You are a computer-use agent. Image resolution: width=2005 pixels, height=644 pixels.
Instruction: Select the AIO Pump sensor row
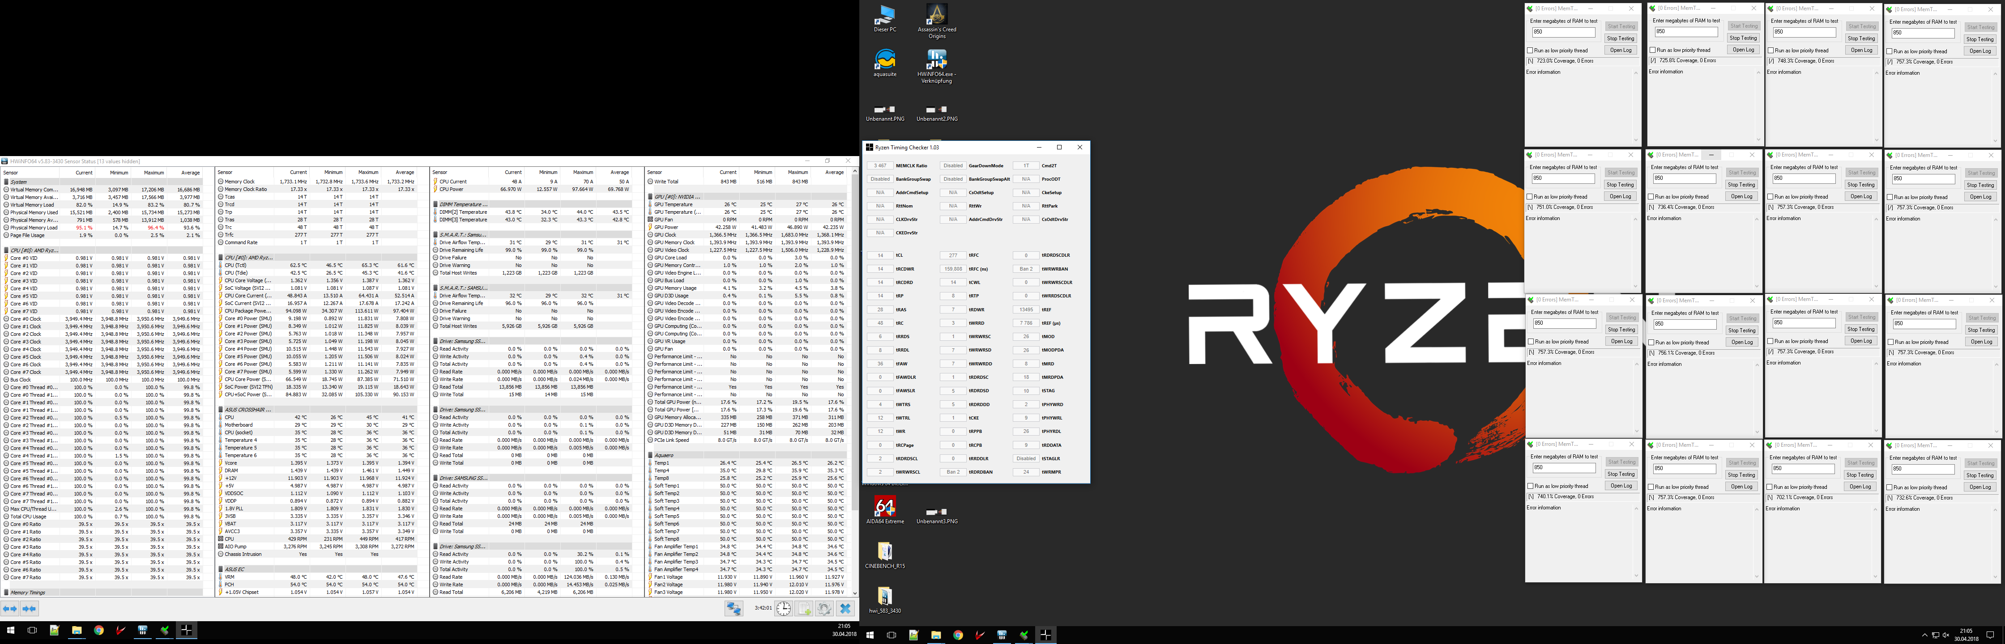318,547
